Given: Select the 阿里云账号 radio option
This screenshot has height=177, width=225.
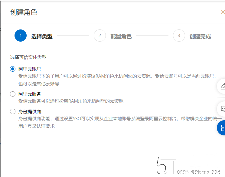Looking at the screenshot, I should [x=13, y=69].
